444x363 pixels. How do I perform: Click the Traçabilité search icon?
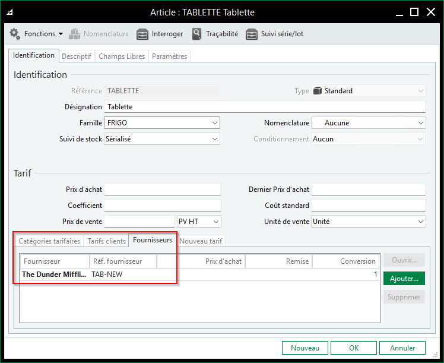[196, 34]
